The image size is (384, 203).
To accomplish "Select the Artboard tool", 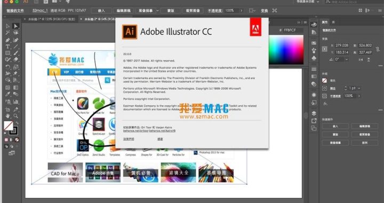I will tap(7, 110).
